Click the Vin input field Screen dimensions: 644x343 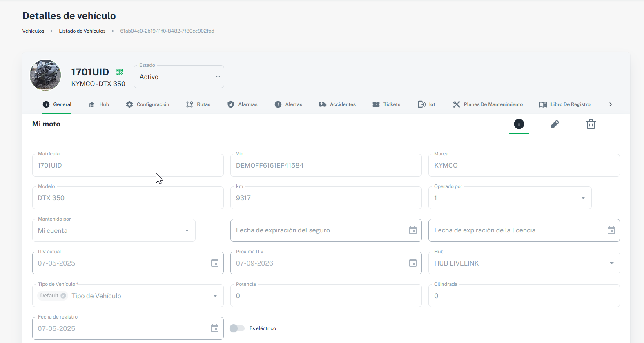(x=326, y=165)
